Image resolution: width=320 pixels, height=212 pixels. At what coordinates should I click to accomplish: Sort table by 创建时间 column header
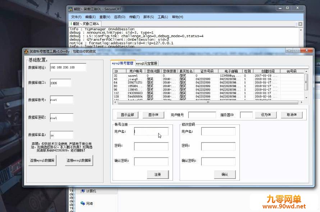pyautogui.click(x=267, y=71)
